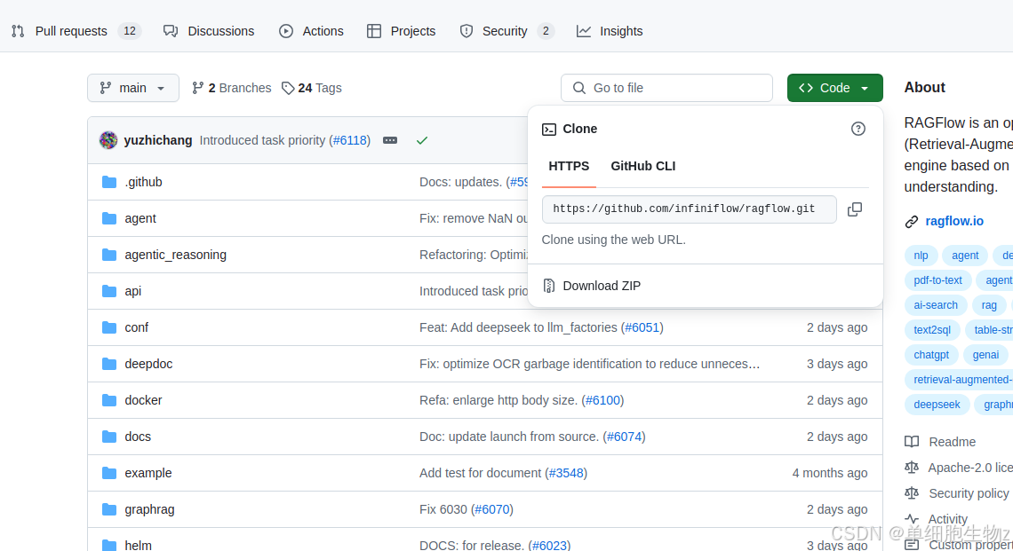Click the .github folder icon
The width and height of the screenshot is (1013, 551).
click(x=109, y=182)
